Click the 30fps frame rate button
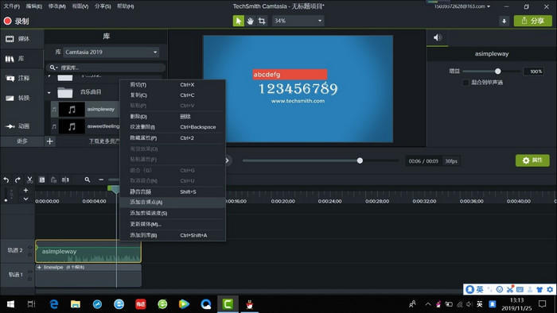Viewport: 557px width, 313px height. (x=451, y=161)
